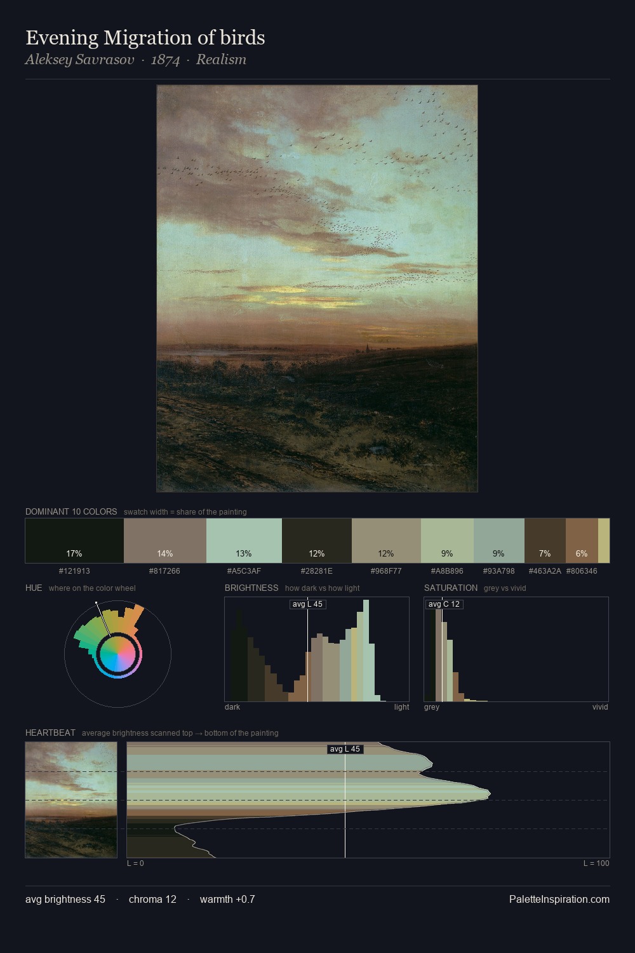The width and height of the screenshot is (635, 953).
Task: Click the "how dark vs how light" caption
Action: click(x=322, y=588)
